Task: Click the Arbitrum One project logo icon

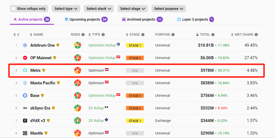Action: coord(25,45)
